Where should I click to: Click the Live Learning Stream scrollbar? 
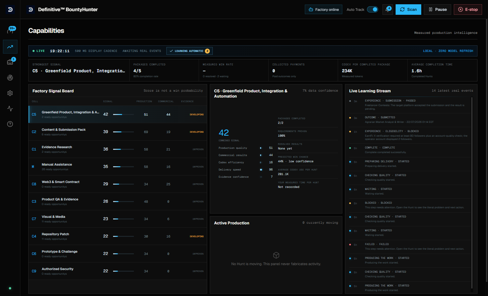point(472,194)
